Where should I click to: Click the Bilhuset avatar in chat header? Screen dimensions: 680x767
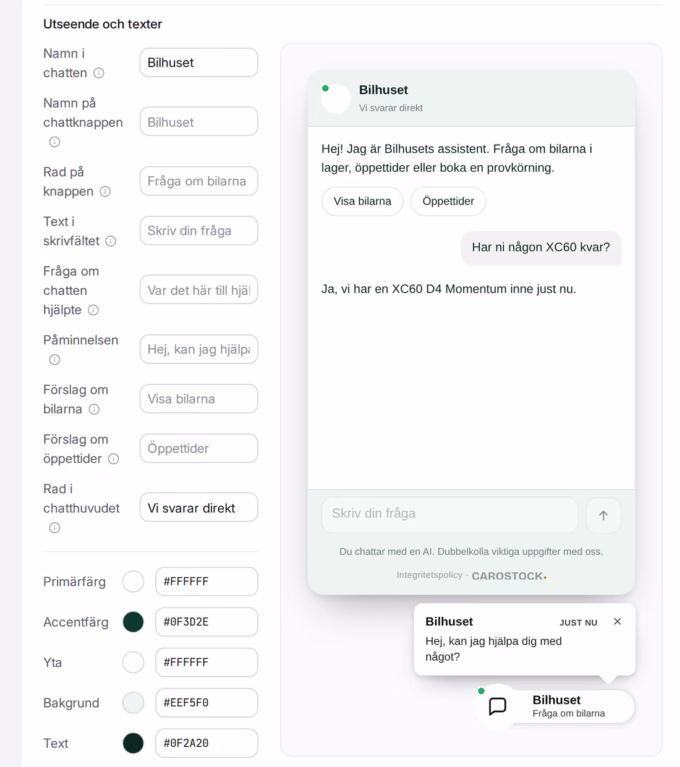(336, 98)
